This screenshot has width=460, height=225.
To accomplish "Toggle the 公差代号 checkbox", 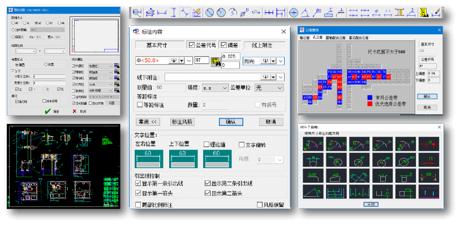I will point(192,45).
